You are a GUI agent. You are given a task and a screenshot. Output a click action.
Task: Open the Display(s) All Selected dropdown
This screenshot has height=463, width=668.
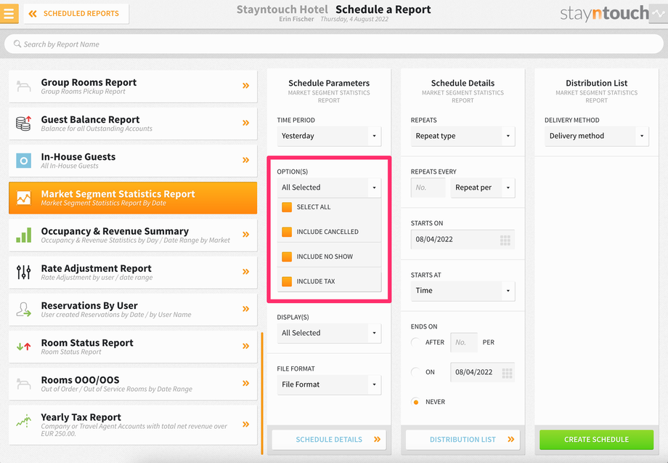[329, 333]
